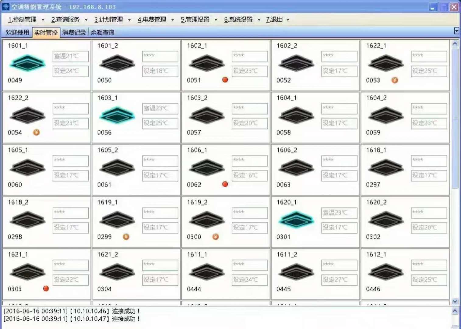Click the unit grid scroll down arrow
The image size is (461, 329).
click(x=455, y=301)
